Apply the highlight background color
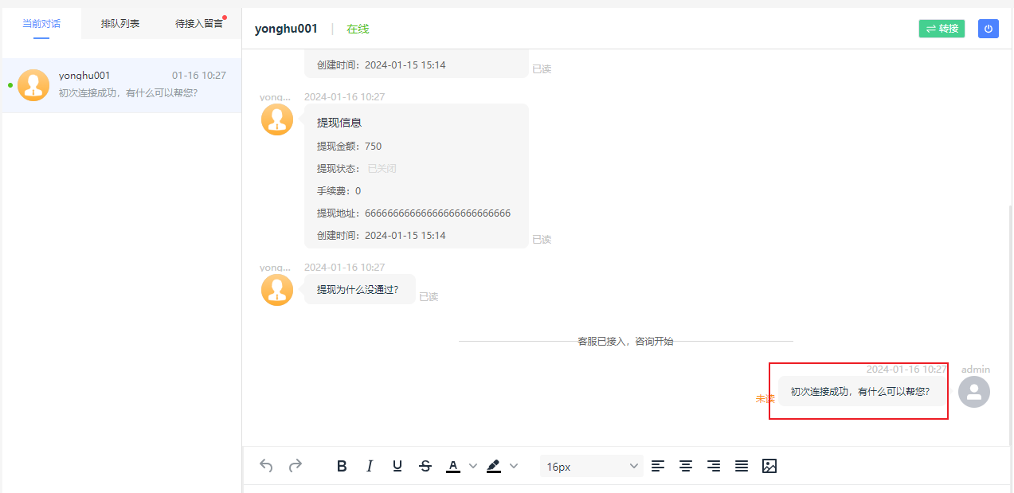This screenshot has width=1014, height=493. click(x=494, y=466)
